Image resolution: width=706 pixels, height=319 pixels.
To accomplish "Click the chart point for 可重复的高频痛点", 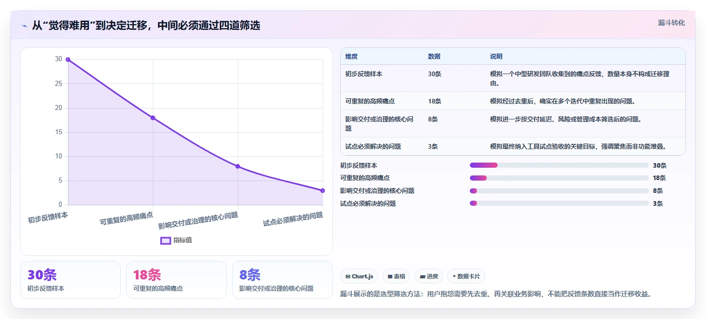I will tap(153, 118).
